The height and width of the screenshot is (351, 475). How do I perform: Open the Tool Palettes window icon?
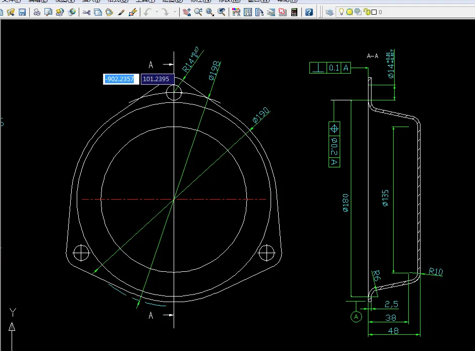click(x=259, y=12)
